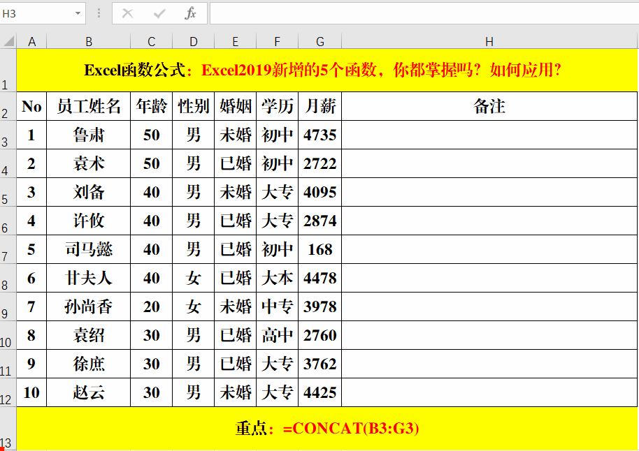Screen dimensions: 639x451
Task: Click the 备注 header cell
Action: (489, 106)
